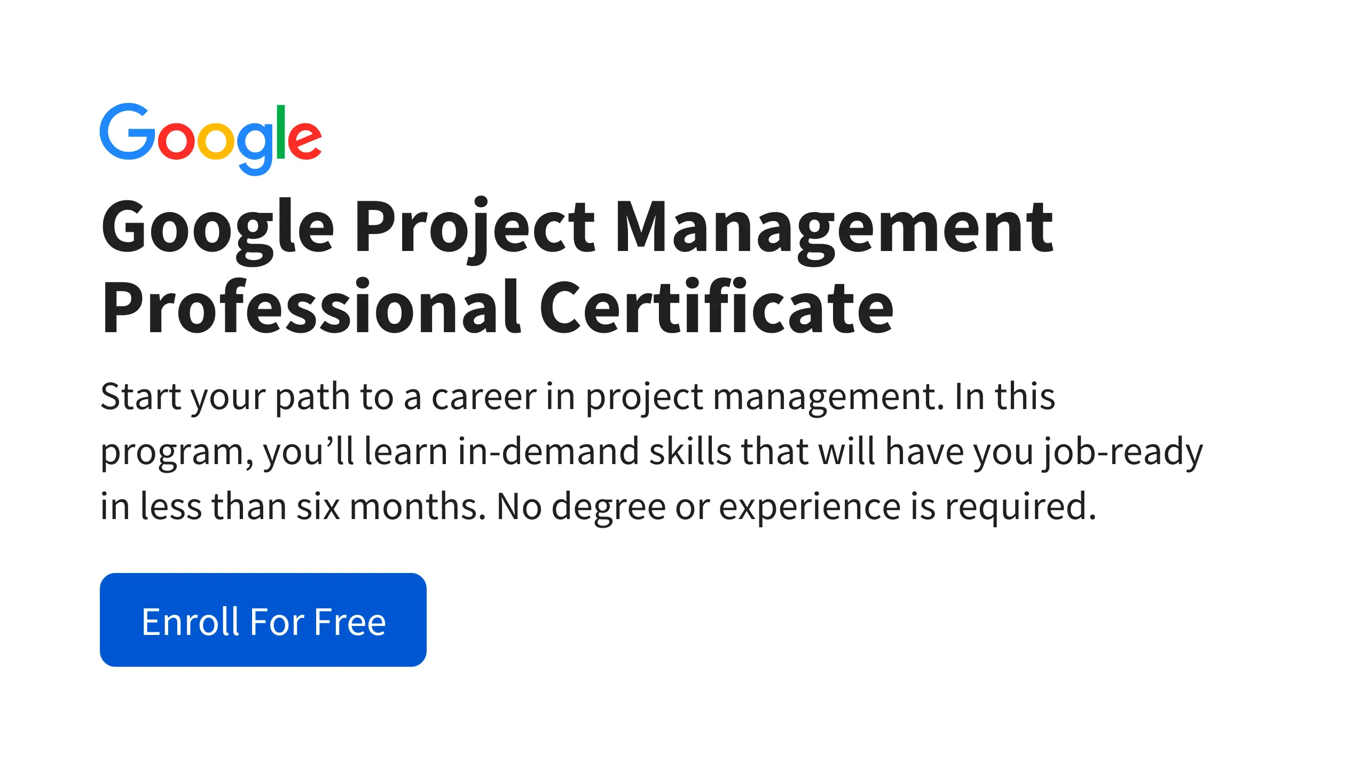Click the Google logo
The width and height of the screenshot is (1367, 769).
[210, 138]
